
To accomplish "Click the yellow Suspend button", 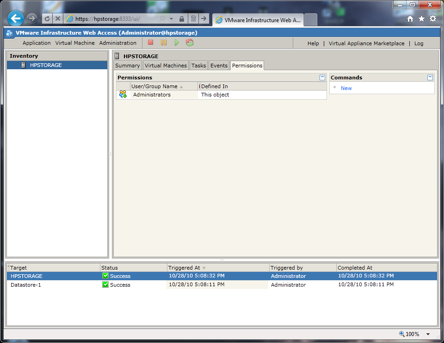I will [164, 42].
